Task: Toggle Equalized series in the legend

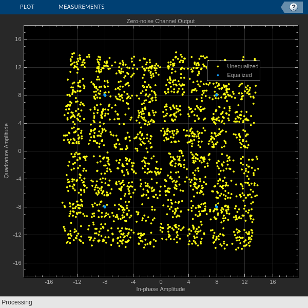Action: click(x=239, y=75)
